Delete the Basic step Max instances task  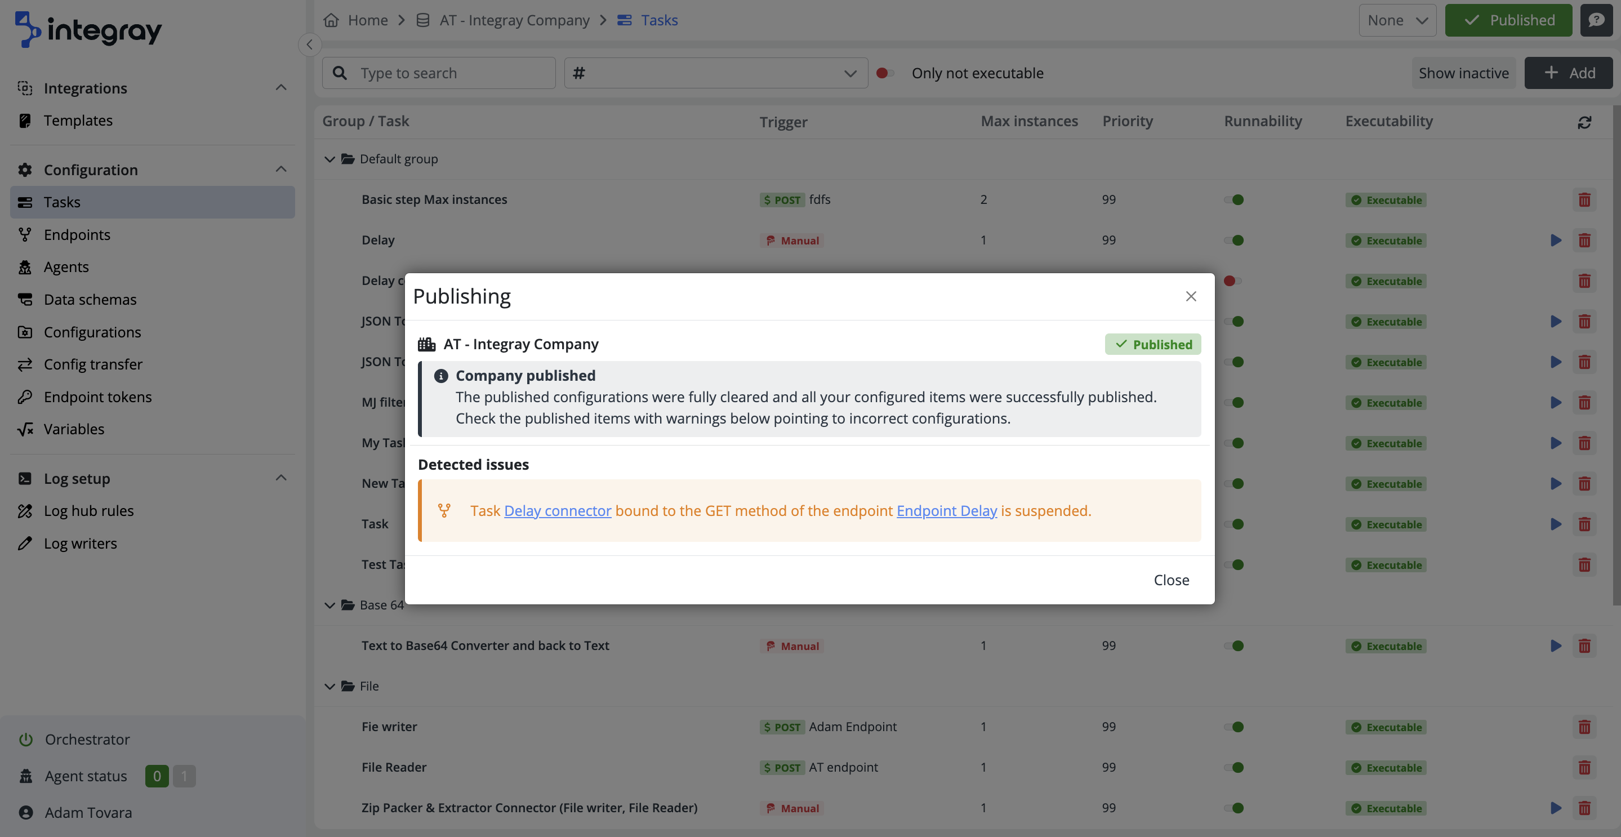pos(1584,200)
